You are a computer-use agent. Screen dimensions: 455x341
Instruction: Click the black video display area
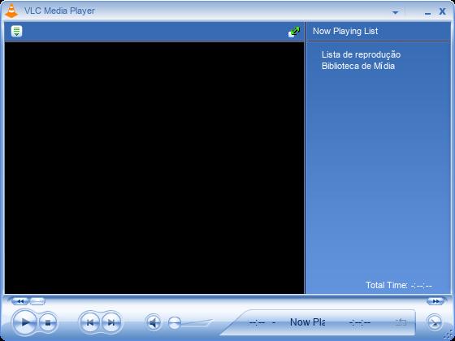154,168
